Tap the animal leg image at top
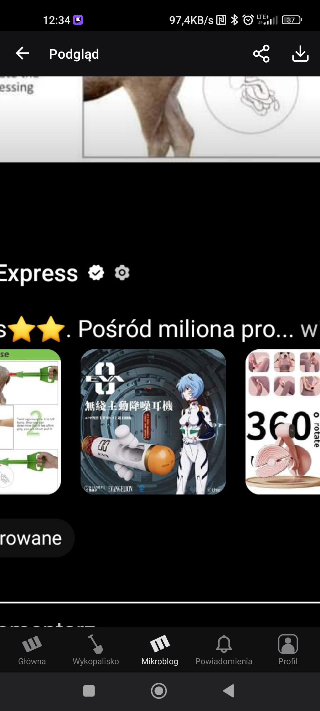The height and width of the screenshot is (711, 320). [160, 119]
